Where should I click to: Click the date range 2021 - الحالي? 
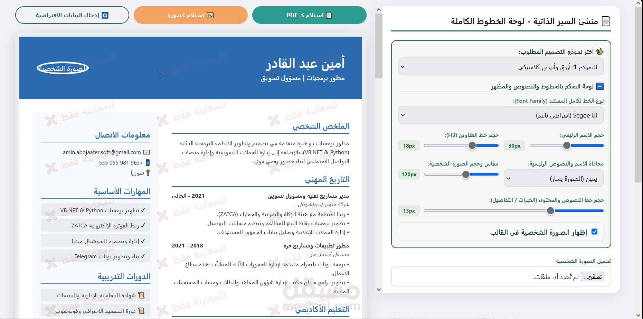coord(188,196)
